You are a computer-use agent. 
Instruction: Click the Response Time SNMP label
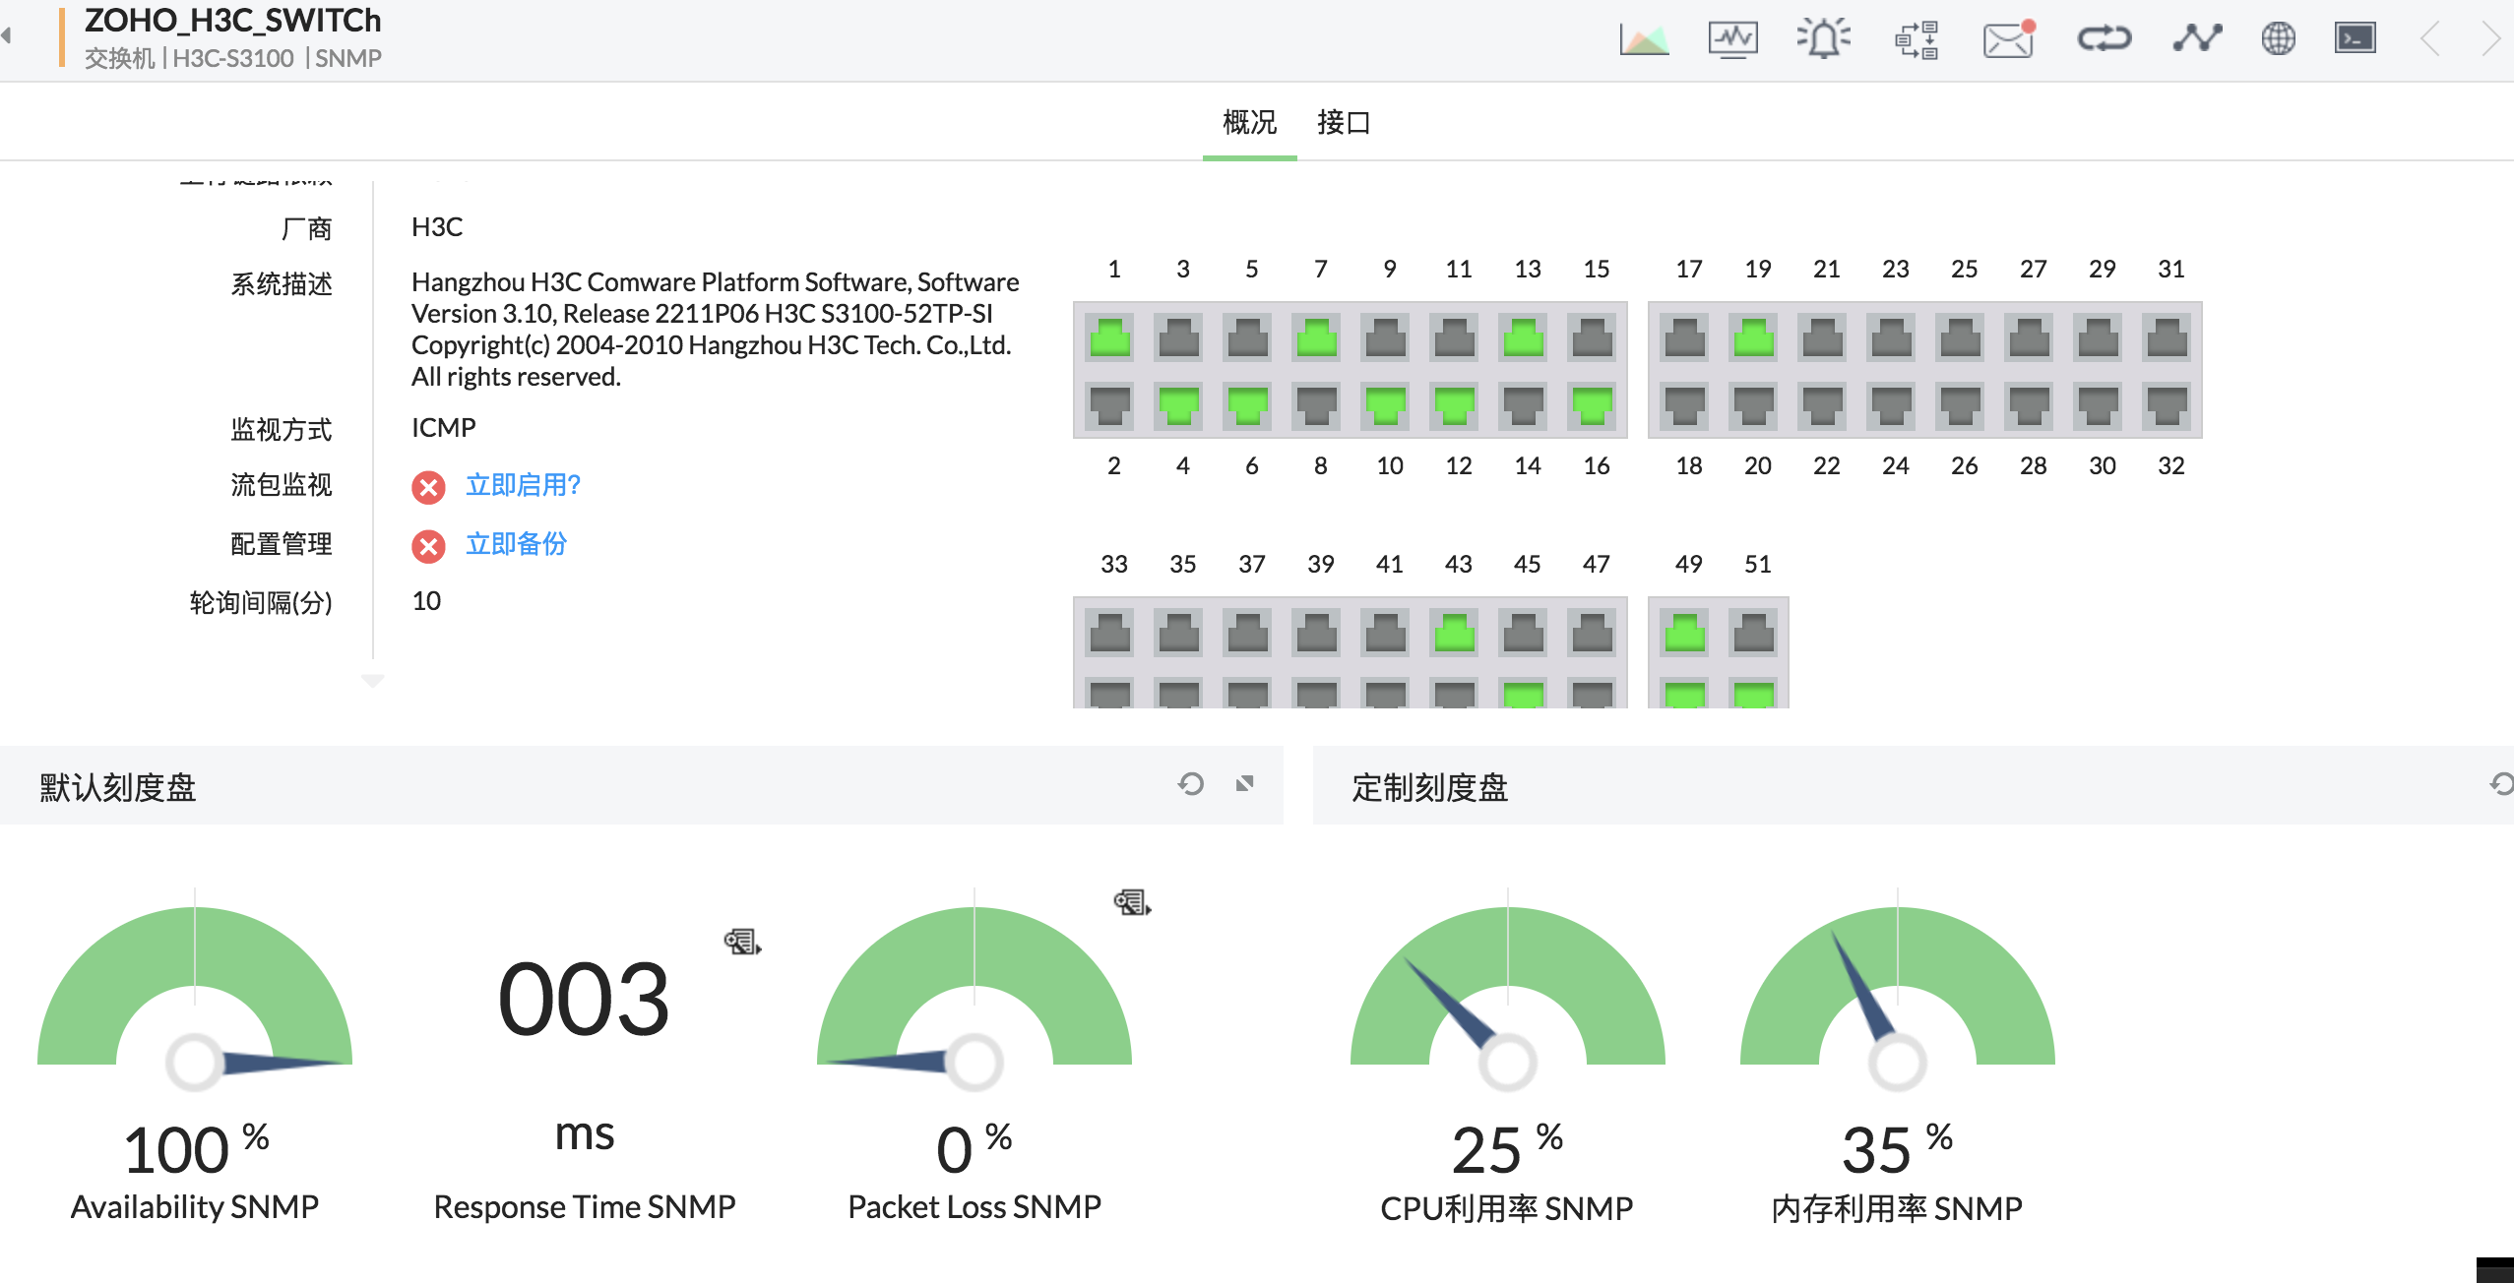pos(585,1206)
